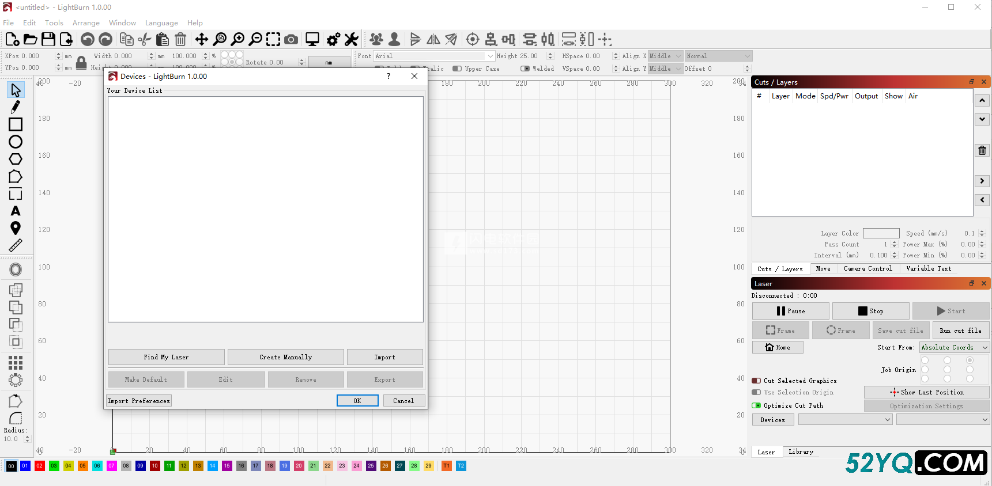Open the Language menu
992x486 pixels.
click(x=161, y=23)
